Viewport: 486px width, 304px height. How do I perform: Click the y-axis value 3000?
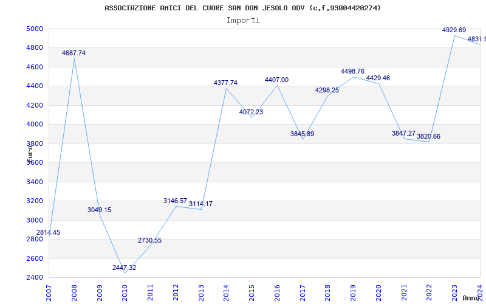[x=35, y=220]
